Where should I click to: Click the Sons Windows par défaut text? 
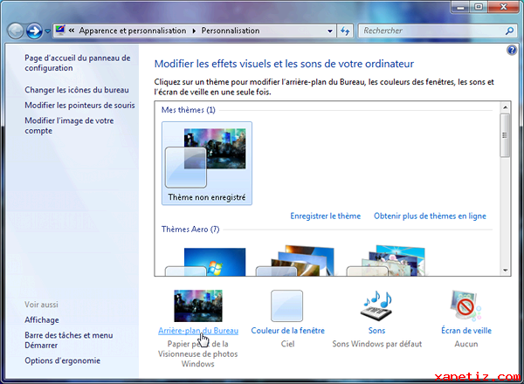click(x=377, y=344)
